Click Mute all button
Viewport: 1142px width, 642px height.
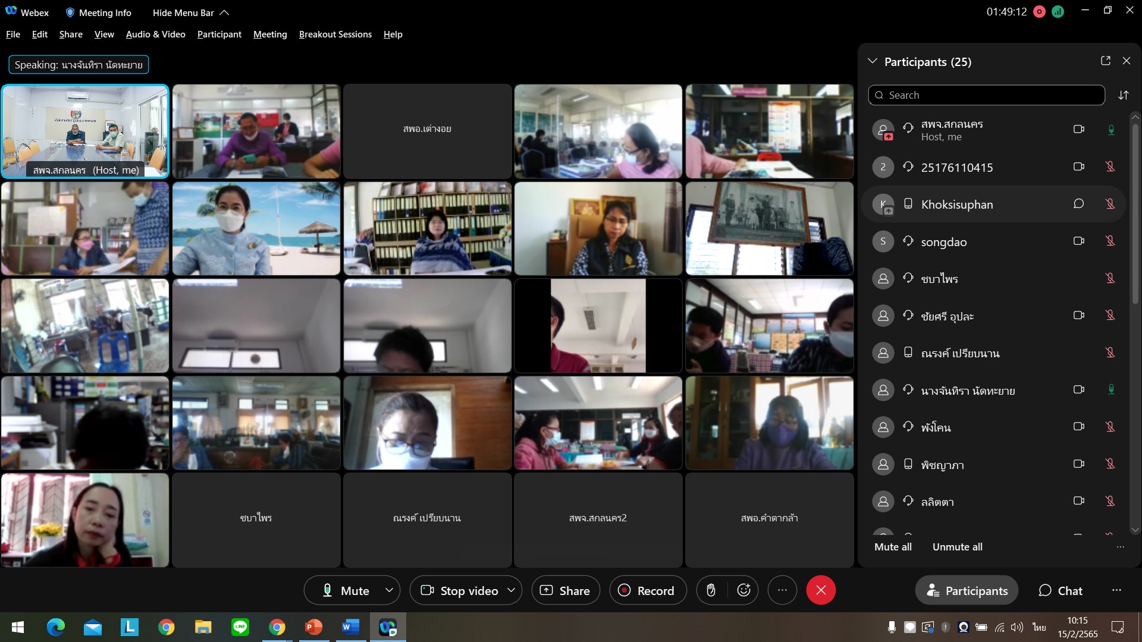tap(893, 547)
